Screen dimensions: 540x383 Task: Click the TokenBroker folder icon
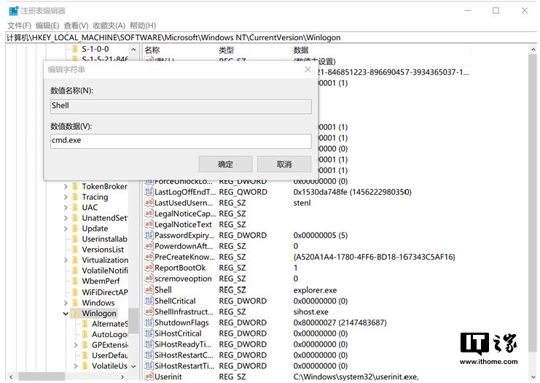pos(75,187)
